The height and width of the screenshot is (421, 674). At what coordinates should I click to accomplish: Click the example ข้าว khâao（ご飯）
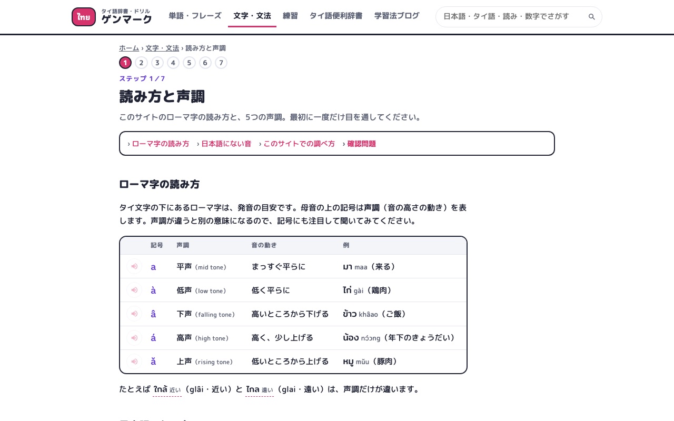click(376, 314)
